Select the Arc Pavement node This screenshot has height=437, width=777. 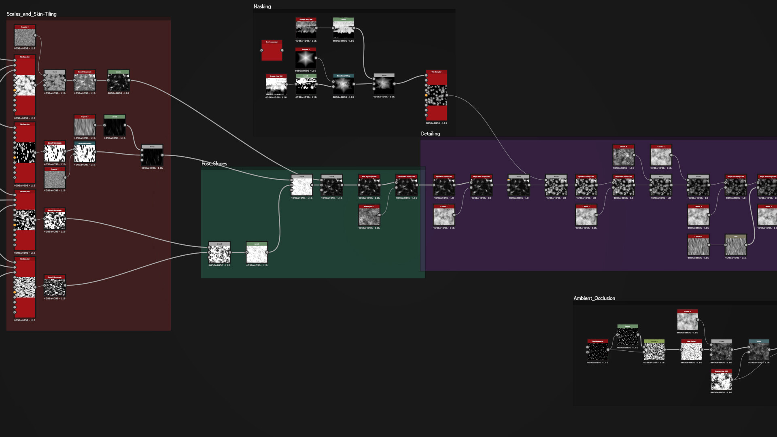[272, 51]
